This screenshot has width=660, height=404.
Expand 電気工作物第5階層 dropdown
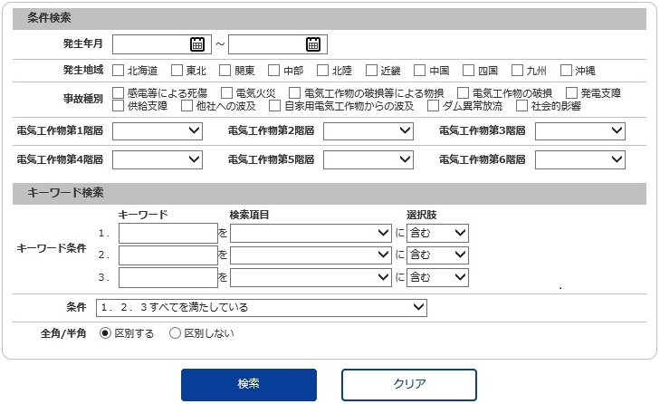pyautogui.click(x=368, y=160)
